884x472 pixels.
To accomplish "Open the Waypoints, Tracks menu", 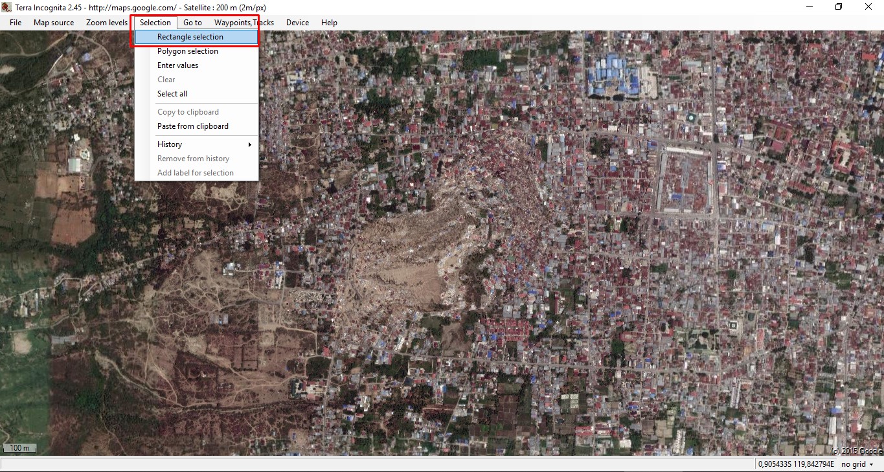I will pyautogui.click(x=244, y=23).
